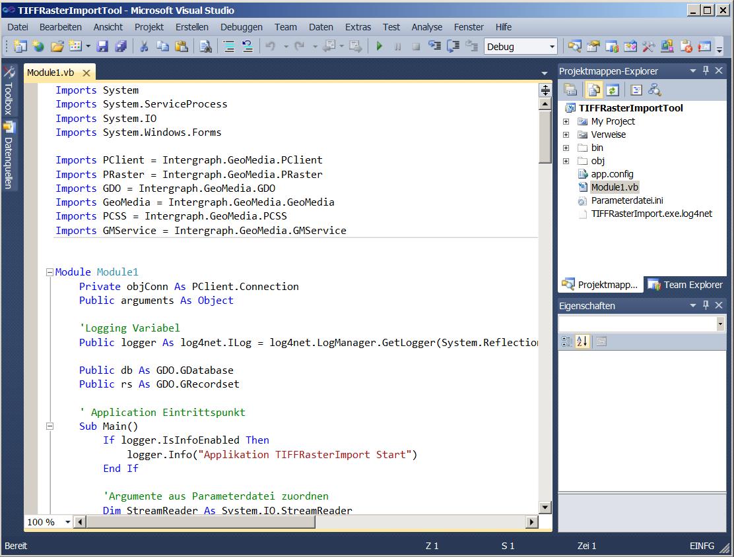The height and width of the screenshot is (557, 734).
Task: Click the Uncomment Selected Lines icon
Action: (247, 46)
